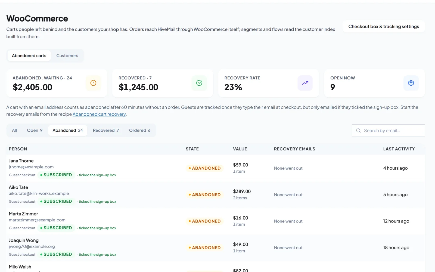Open the Customers tab

[67, 55]
